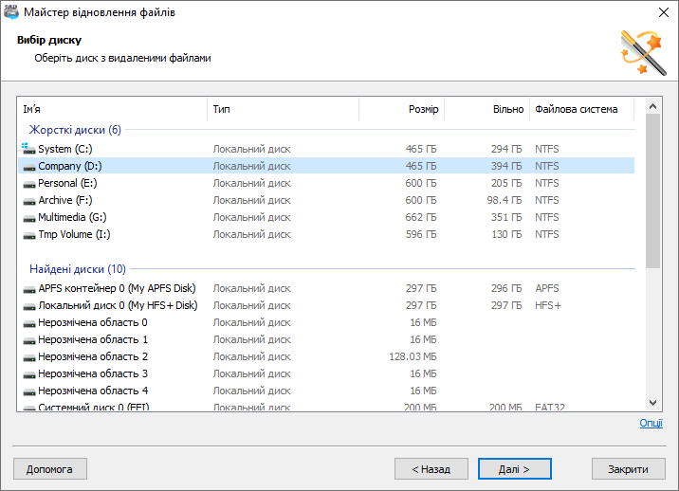The width and height of the screenshot is (679, 491).
Task: Select Нерозмічена область 4 entry
Action: [93, 391]
